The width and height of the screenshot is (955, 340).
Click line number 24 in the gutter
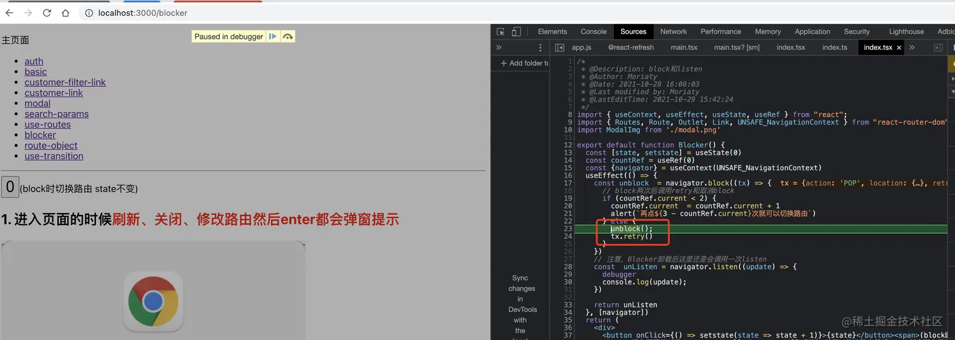pyautogui.click(x=568, y=236)
